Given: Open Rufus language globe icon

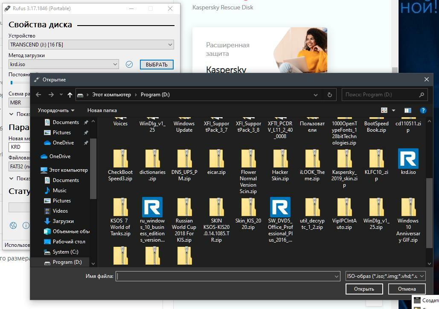Looking at the screenshot, I should tap(13, 225).
